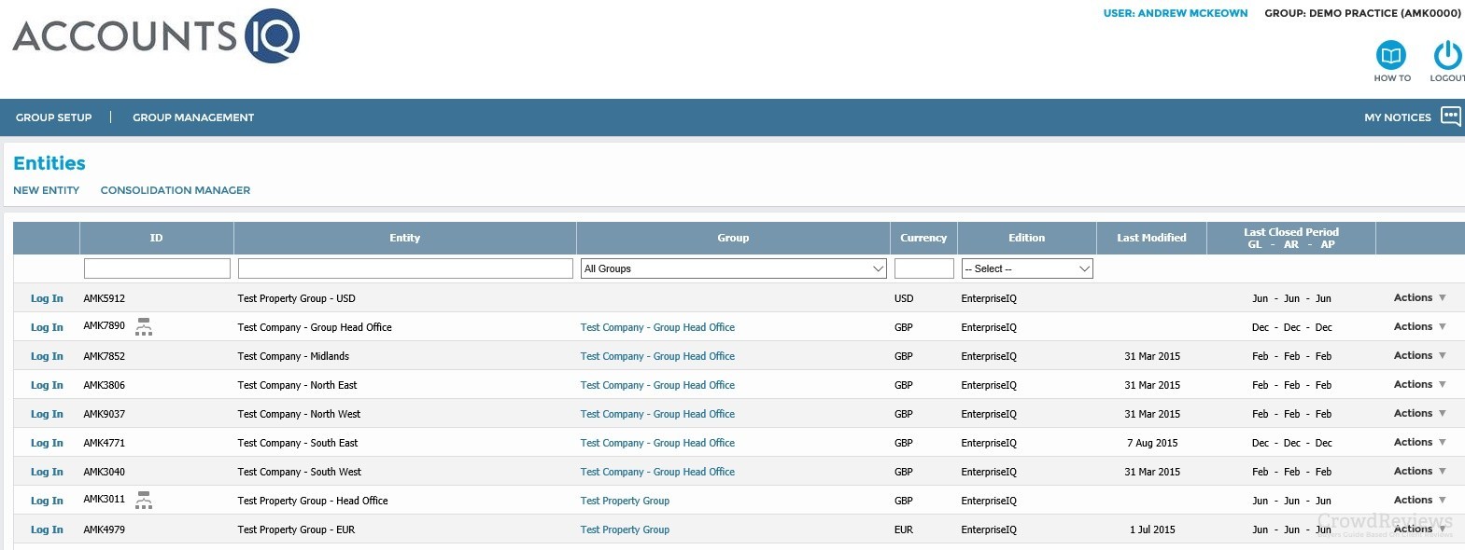Open Test Property Group link in EUR row
Screen dimensions: 1465x550
pyautogui.click(x=625, y=529)
